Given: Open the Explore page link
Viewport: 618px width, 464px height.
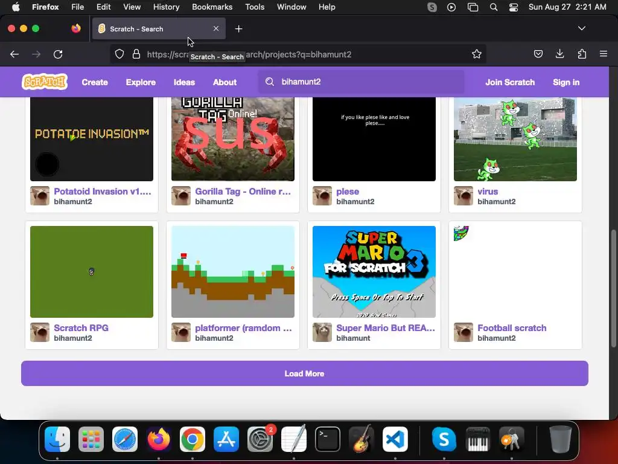Looking at the screenshot, I should [x=141, y=82].
